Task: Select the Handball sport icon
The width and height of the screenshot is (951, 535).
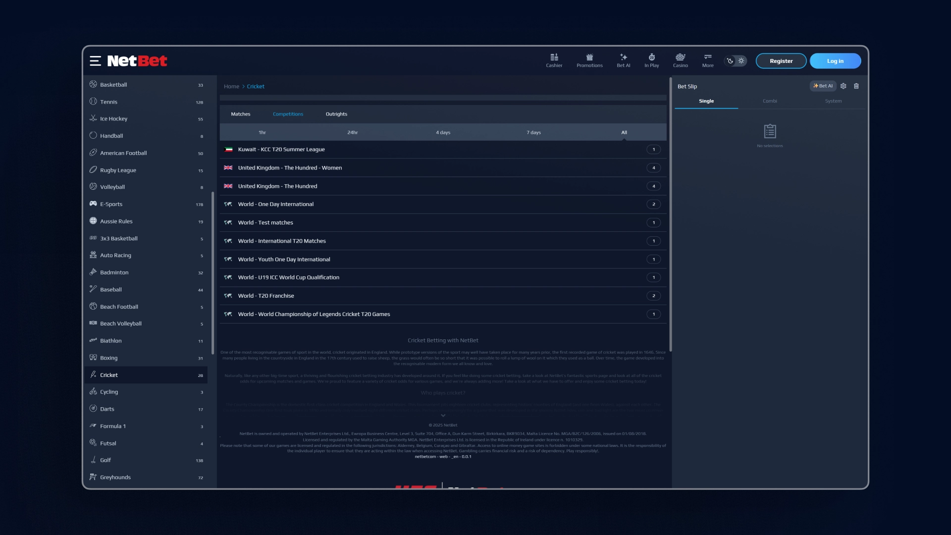Action: pyautogui.click(x=93, y=135)
